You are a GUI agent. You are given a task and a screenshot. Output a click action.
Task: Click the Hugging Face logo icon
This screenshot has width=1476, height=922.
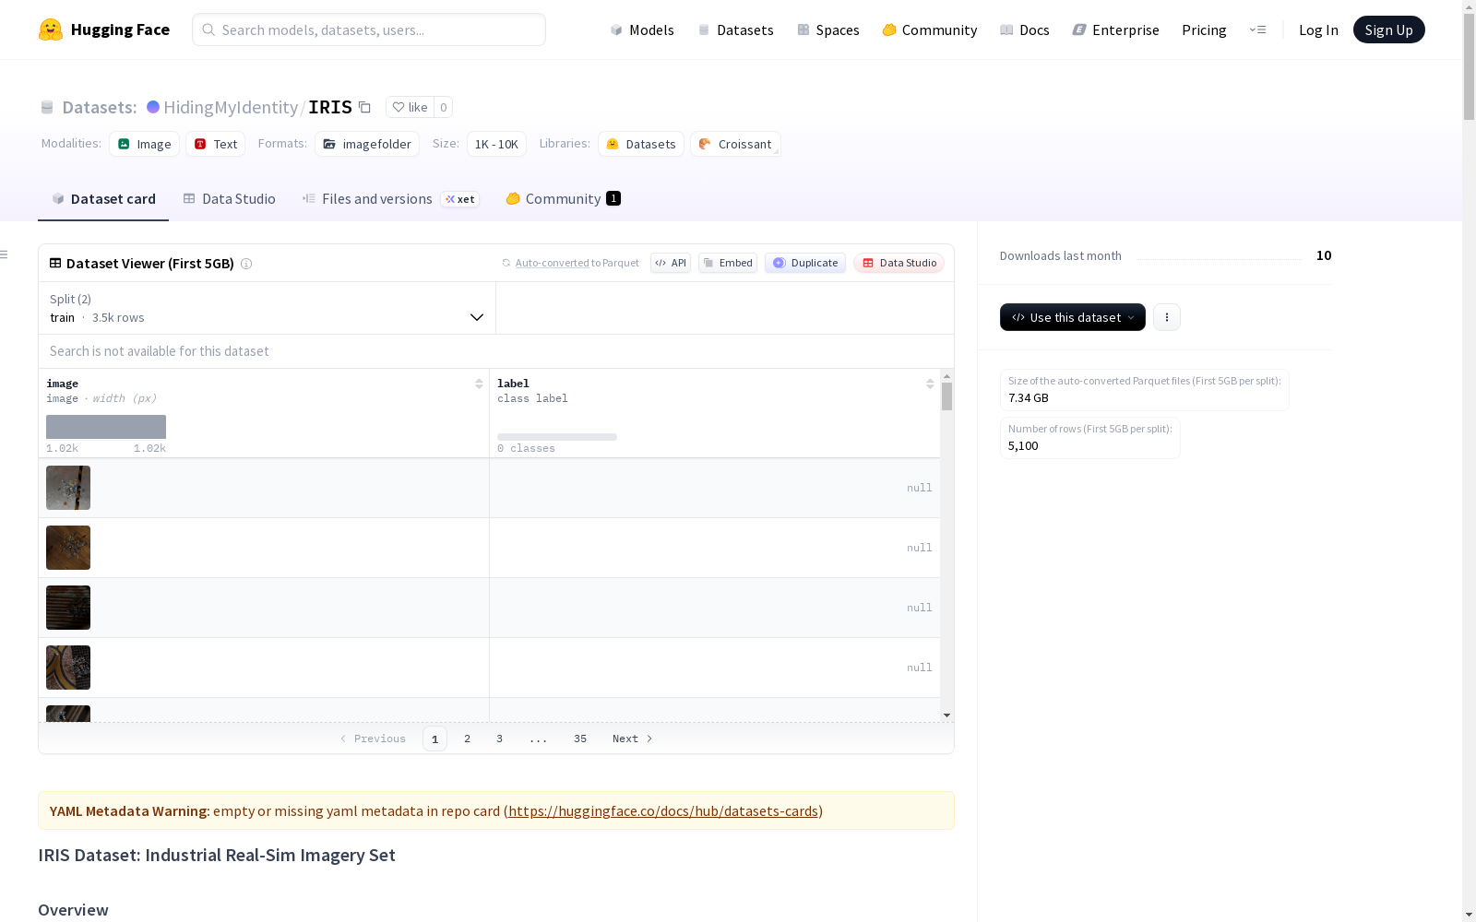click(51, 30)
